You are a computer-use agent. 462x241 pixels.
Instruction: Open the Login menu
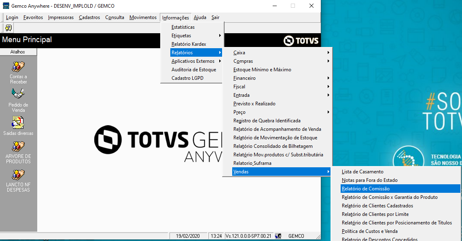[12, 17]
